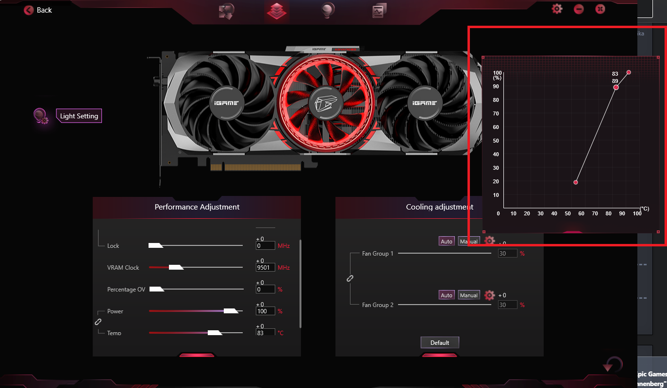This screenshot has width=667, height=388.
Task: Switch Fan Group 2 to Manual
Action: [x=469, y=295]
